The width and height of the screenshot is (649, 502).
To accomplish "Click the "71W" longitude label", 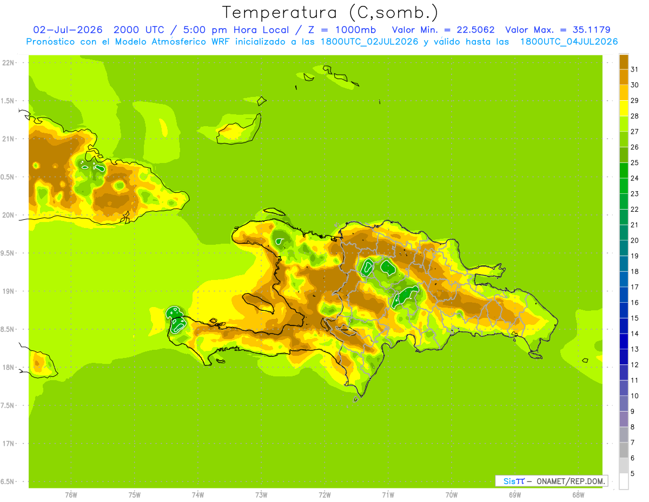I will pos(388,495).
